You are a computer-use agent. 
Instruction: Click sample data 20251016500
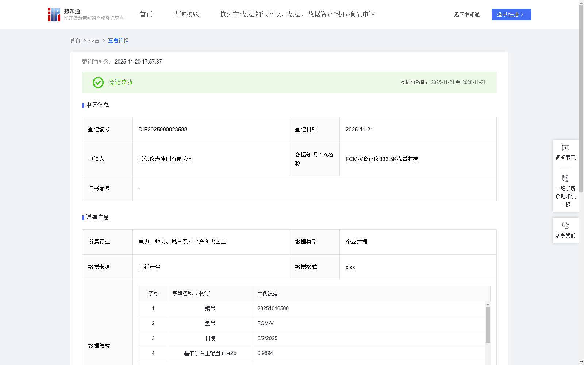point(273,308)
